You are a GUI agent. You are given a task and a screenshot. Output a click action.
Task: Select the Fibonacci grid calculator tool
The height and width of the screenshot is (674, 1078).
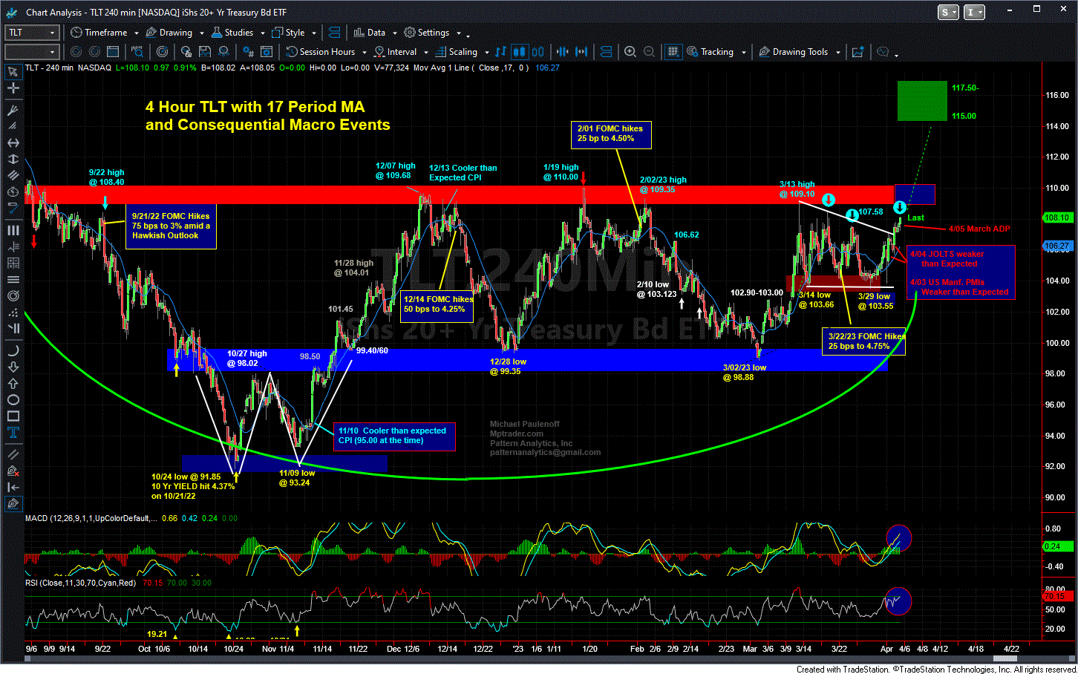13,263
